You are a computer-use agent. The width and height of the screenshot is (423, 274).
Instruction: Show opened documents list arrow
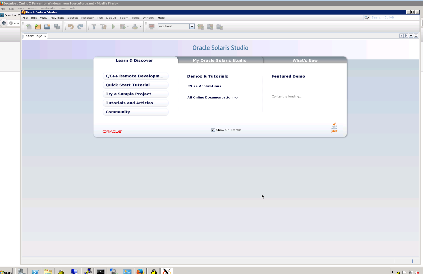point(411,36)
